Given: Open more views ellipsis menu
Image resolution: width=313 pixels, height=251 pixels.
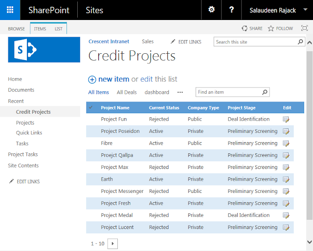Looking at the screenshot, I should click(x=180, y=92).
